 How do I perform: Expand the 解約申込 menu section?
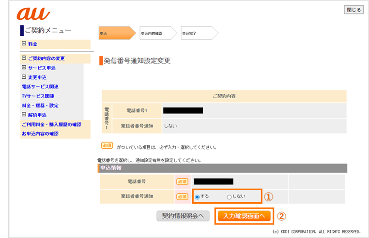coord(24,115)
